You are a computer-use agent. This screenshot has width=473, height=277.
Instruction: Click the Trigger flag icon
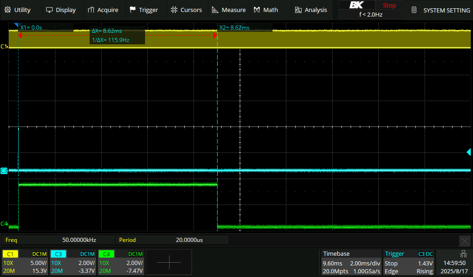133,10
